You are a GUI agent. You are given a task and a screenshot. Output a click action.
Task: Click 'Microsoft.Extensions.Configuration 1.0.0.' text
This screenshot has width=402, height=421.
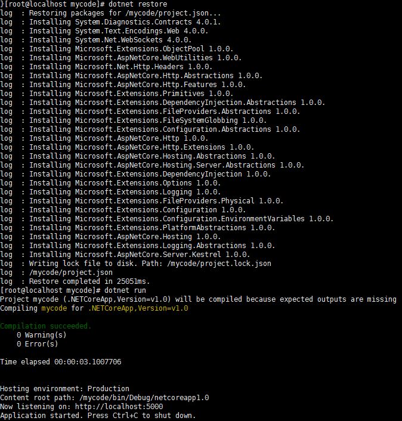point(160,210)
